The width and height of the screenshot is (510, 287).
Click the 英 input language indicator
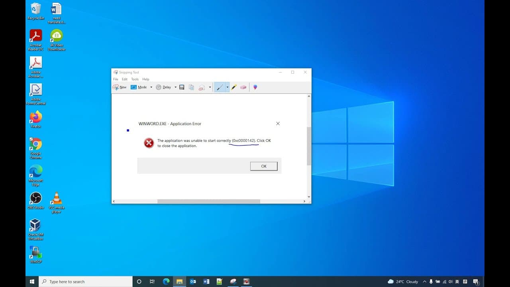coord(457,281)
